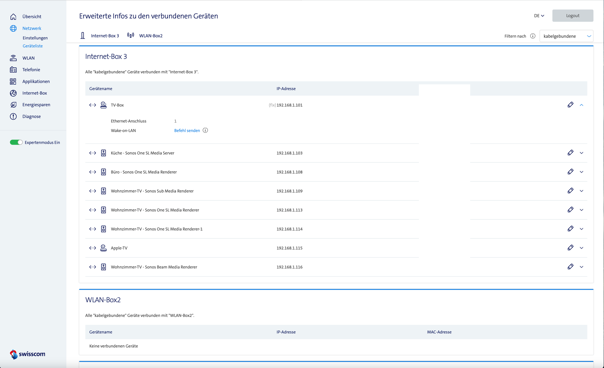Image resolution: width=604 pixels, height=368 pixels.
Task: Click the speaker icon of Küche Sonos
Action: [x=104, y=153]
